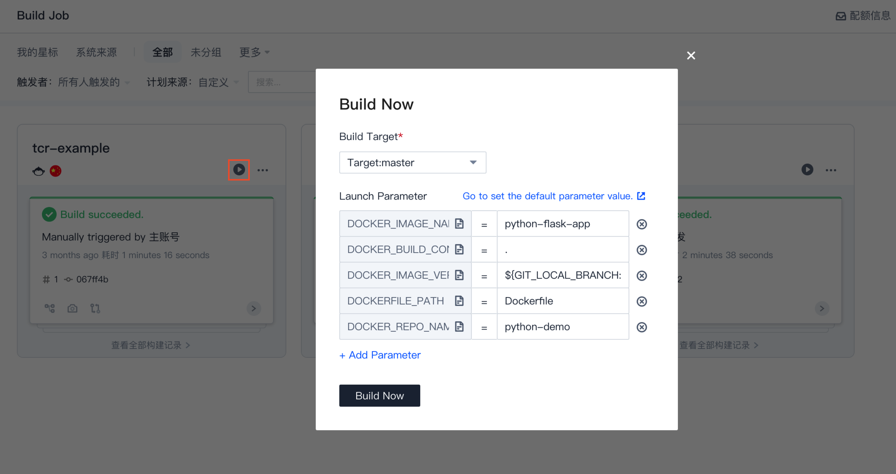896x474 pixels.
Task: Click commit hash 067ff4b
Action: [92, 280]
